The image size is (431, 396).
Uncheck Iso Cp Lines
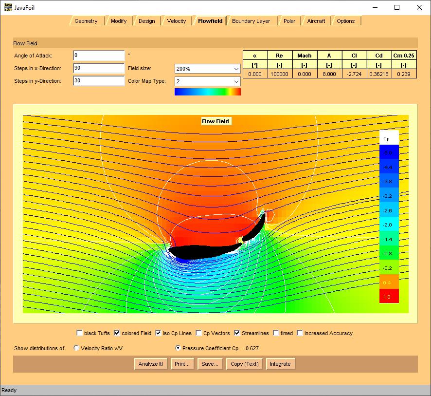158,333
